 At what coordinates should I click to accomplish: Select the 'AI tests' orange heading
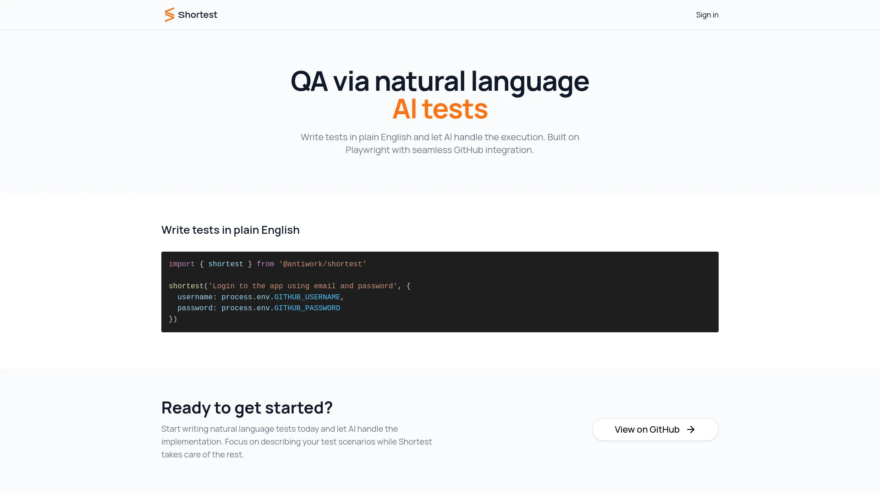(440, 109)
